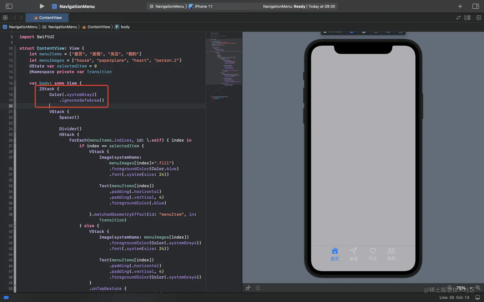Viewport: 484px width, 302px height.
Task: Click the "@Namespace private var Transition" line
Action: tap(70, 72)
